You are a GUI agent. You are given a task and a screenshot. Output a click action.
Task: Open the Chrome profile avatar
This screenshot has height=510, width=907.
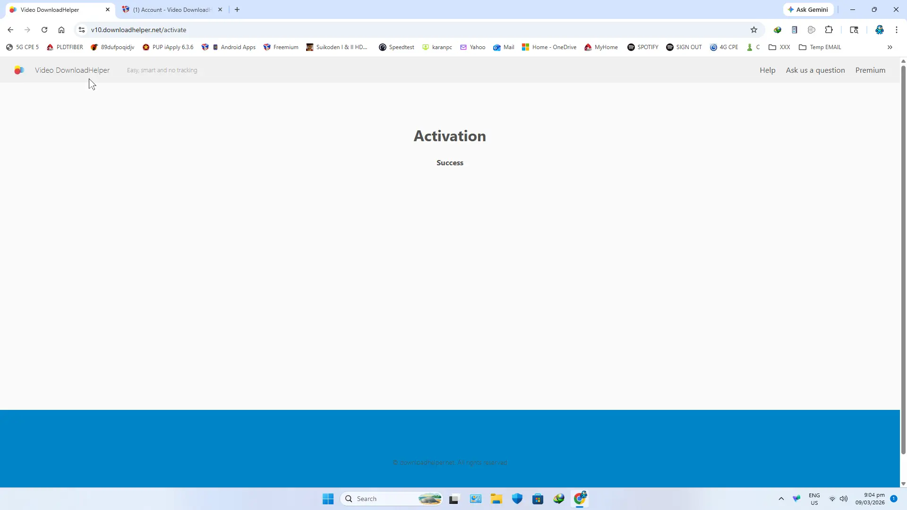tap(880, 30)
